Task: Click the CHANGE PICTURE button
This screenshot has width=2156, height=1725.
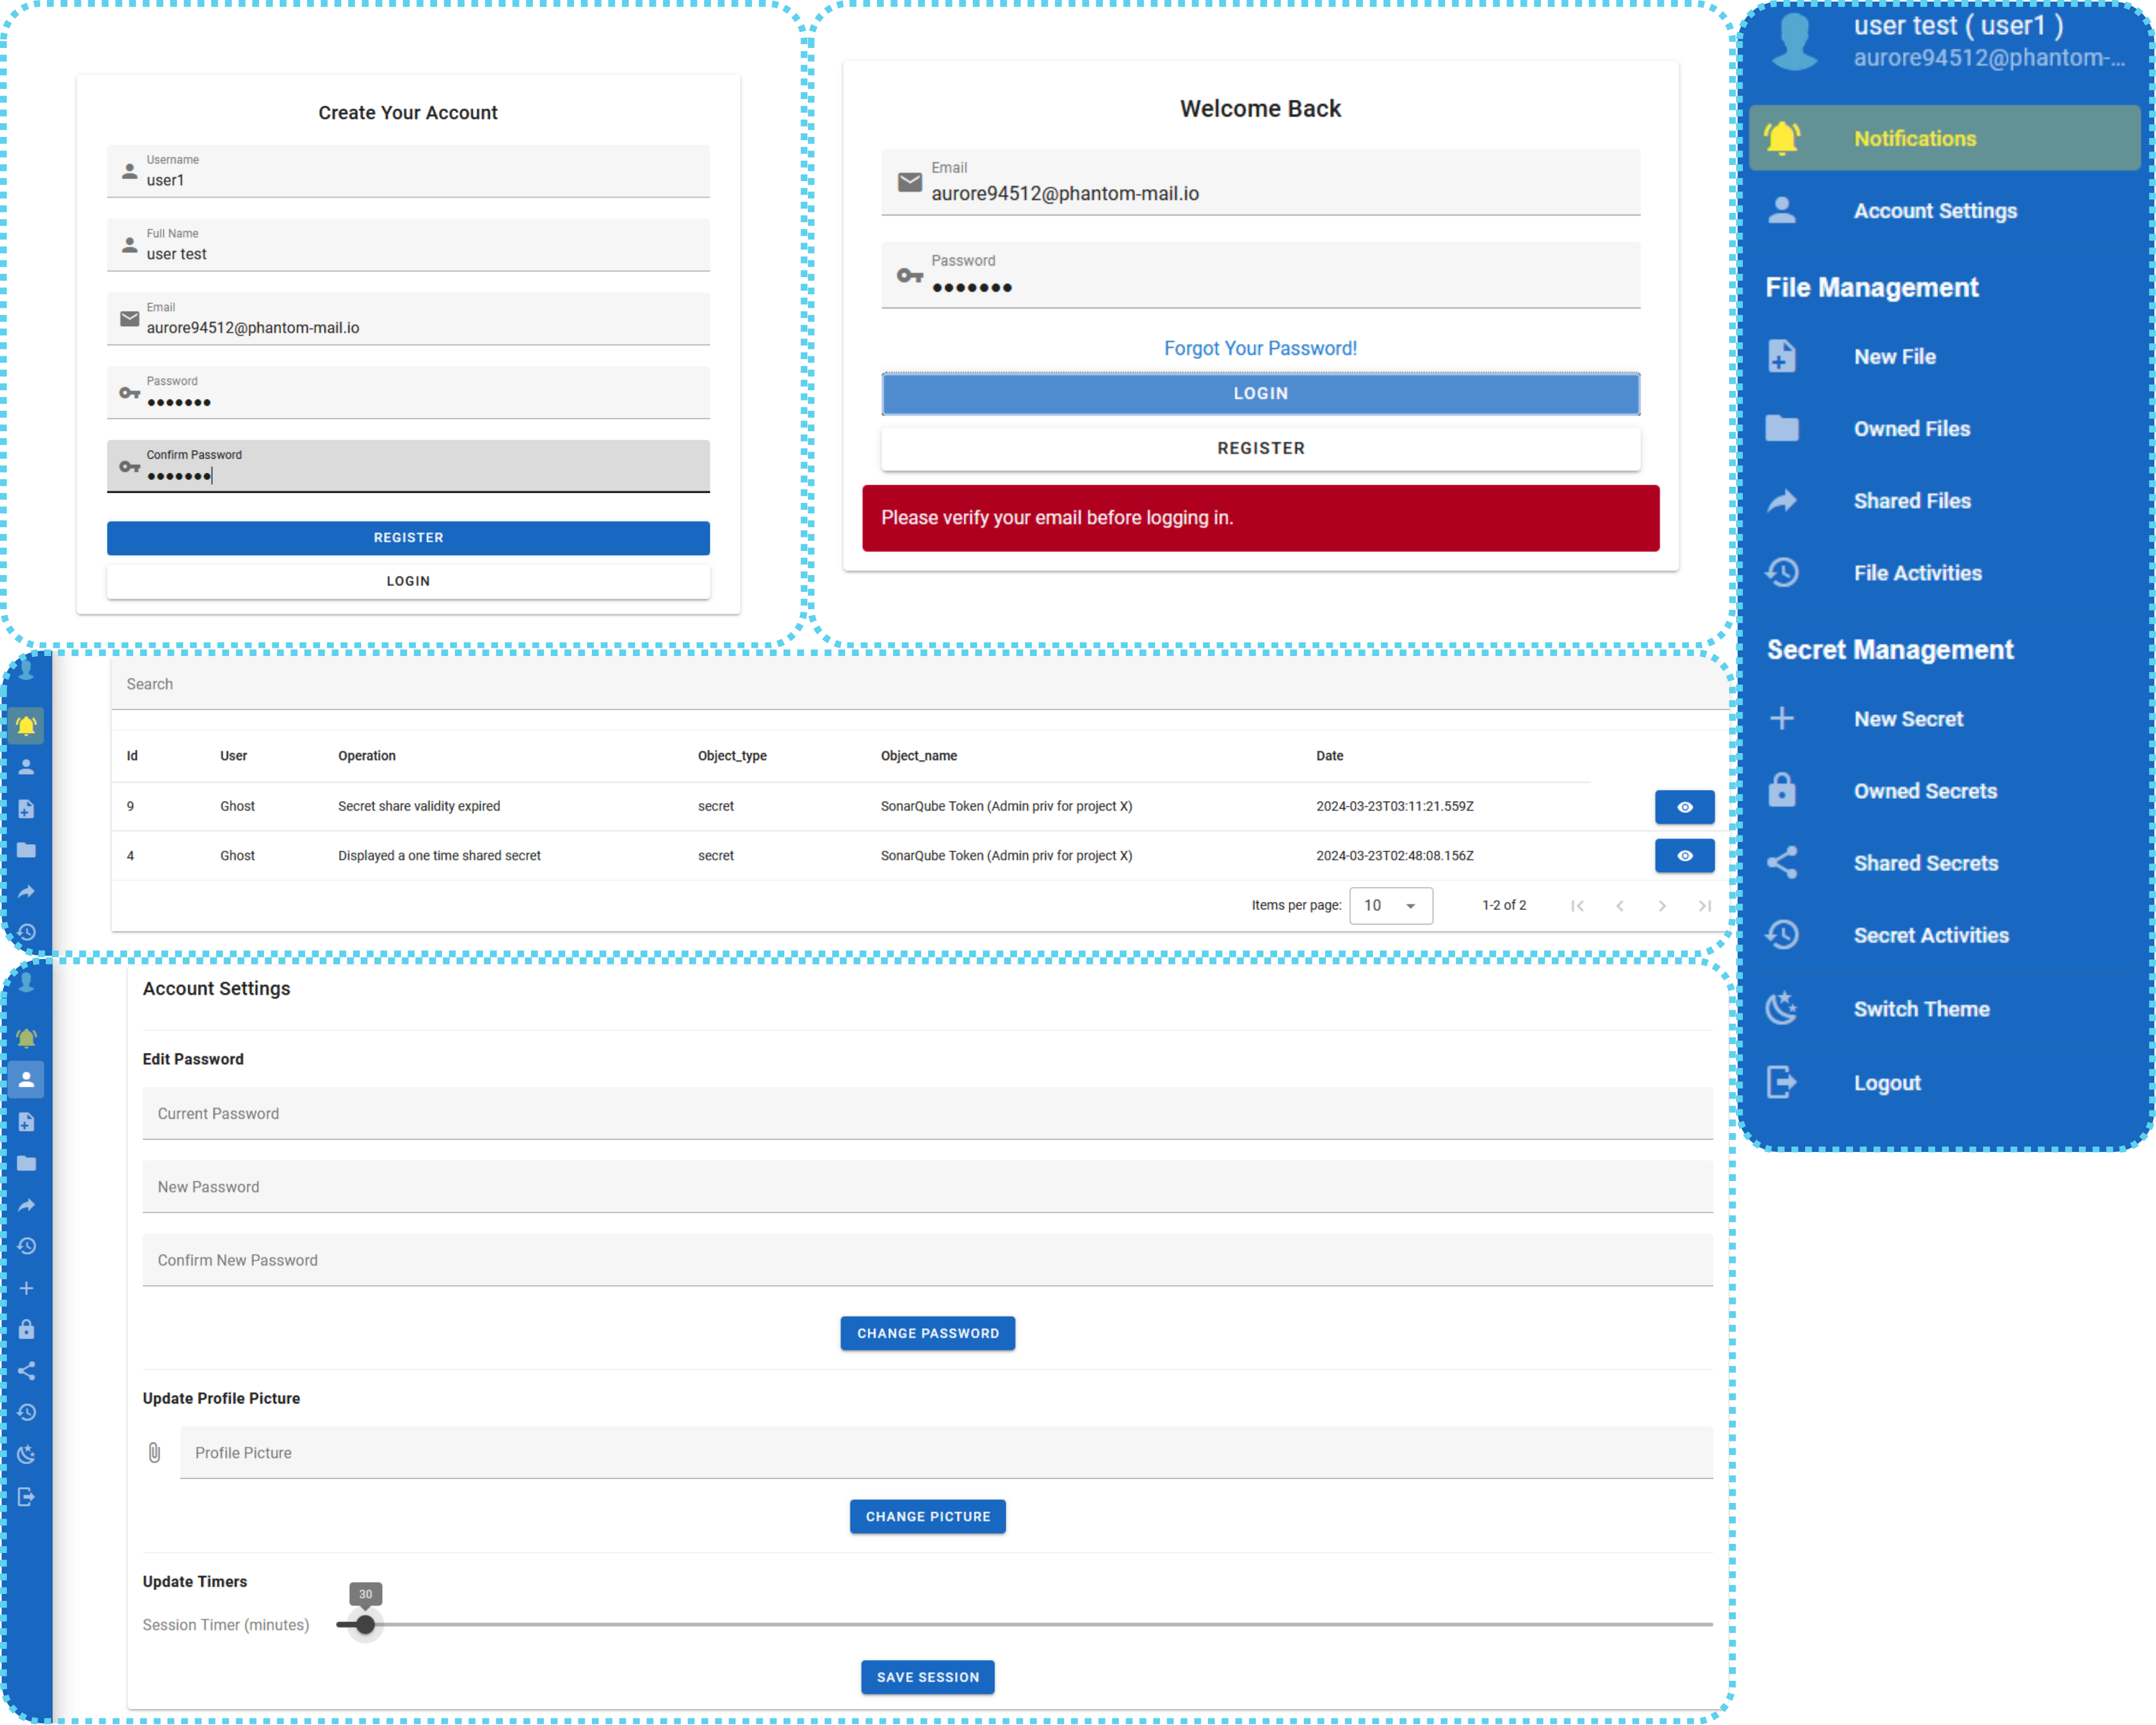Action: (x=928, y=1517)
